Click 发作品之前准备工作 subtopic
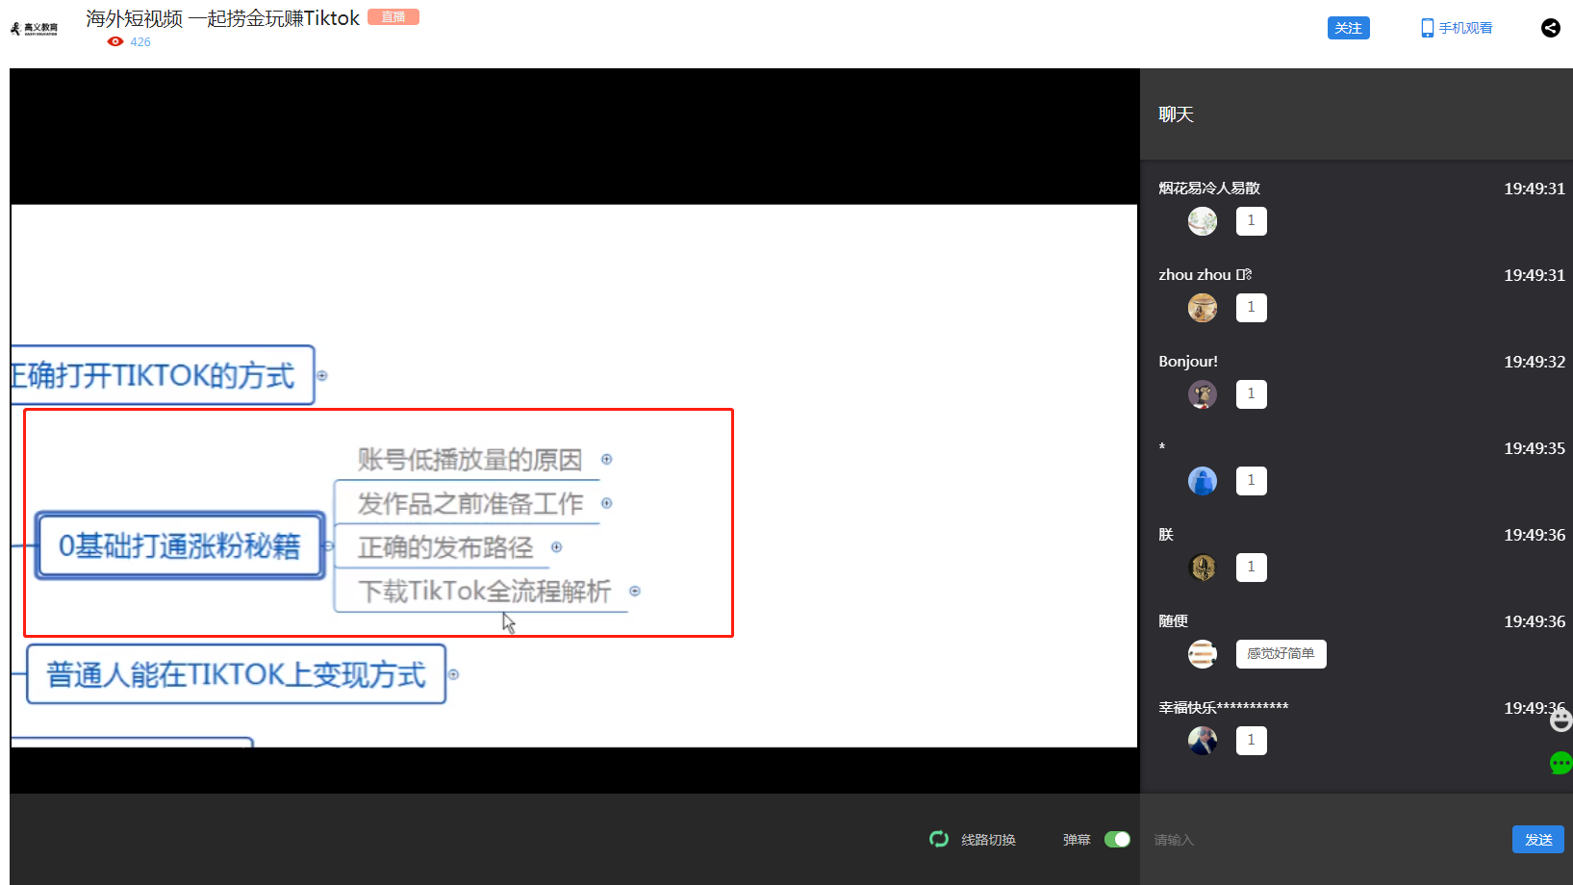Image resolution: width=1573 pixels, height=885 pixels. pyautogui.click(x=470, y=504)
